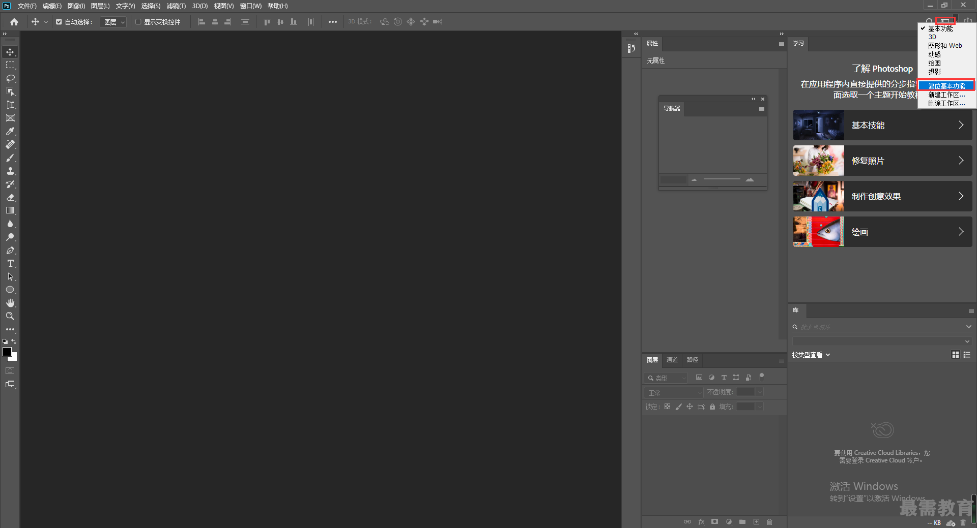Click the Navigator zoom slider
977x528 pixels.
tap(722, 179)
